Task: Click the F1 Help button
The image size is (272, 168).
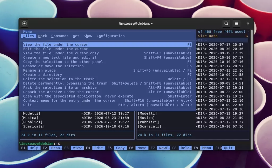Action: pos(34,148)
